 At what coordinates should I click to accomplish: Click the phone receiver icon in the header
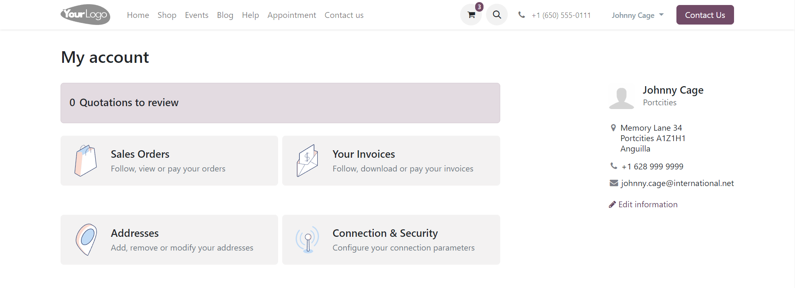(x=521, y=15)
